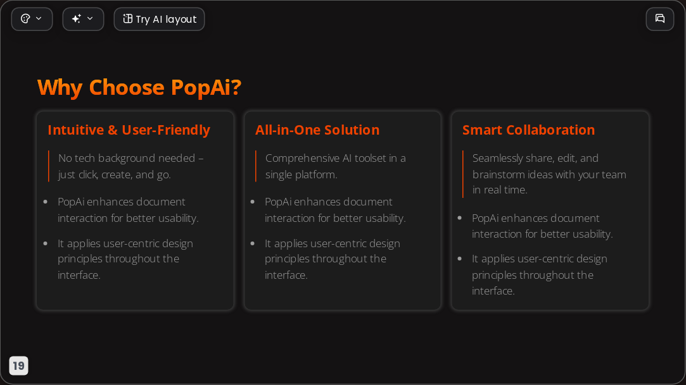Select the Why Choose PopAi? title
686x385 pixels.
point(139,87)
